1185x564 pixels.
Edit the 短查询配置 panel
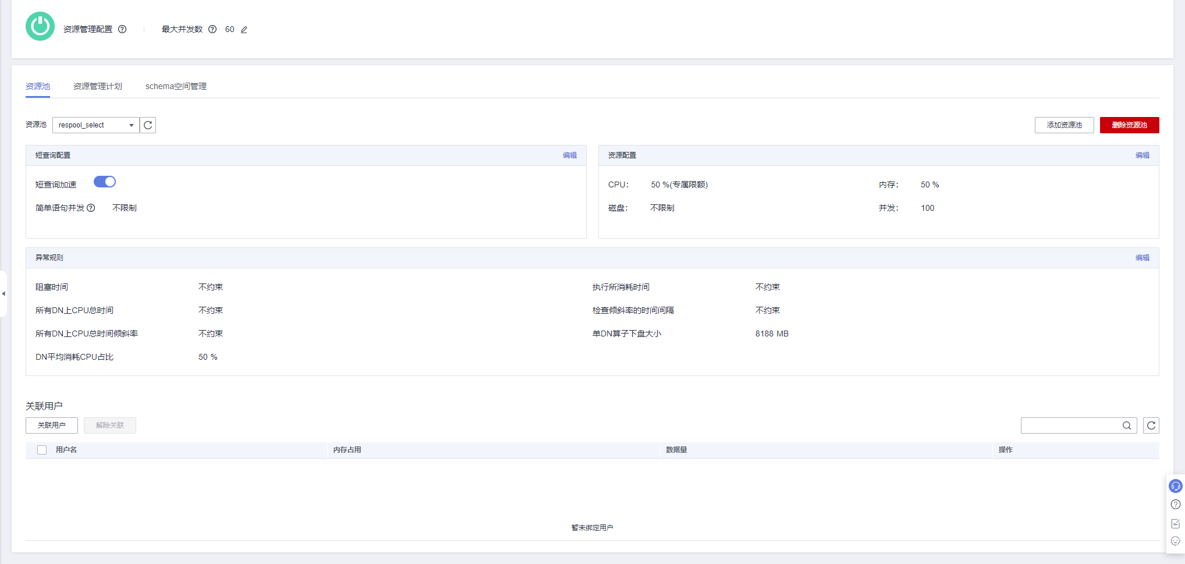[570, 155]
